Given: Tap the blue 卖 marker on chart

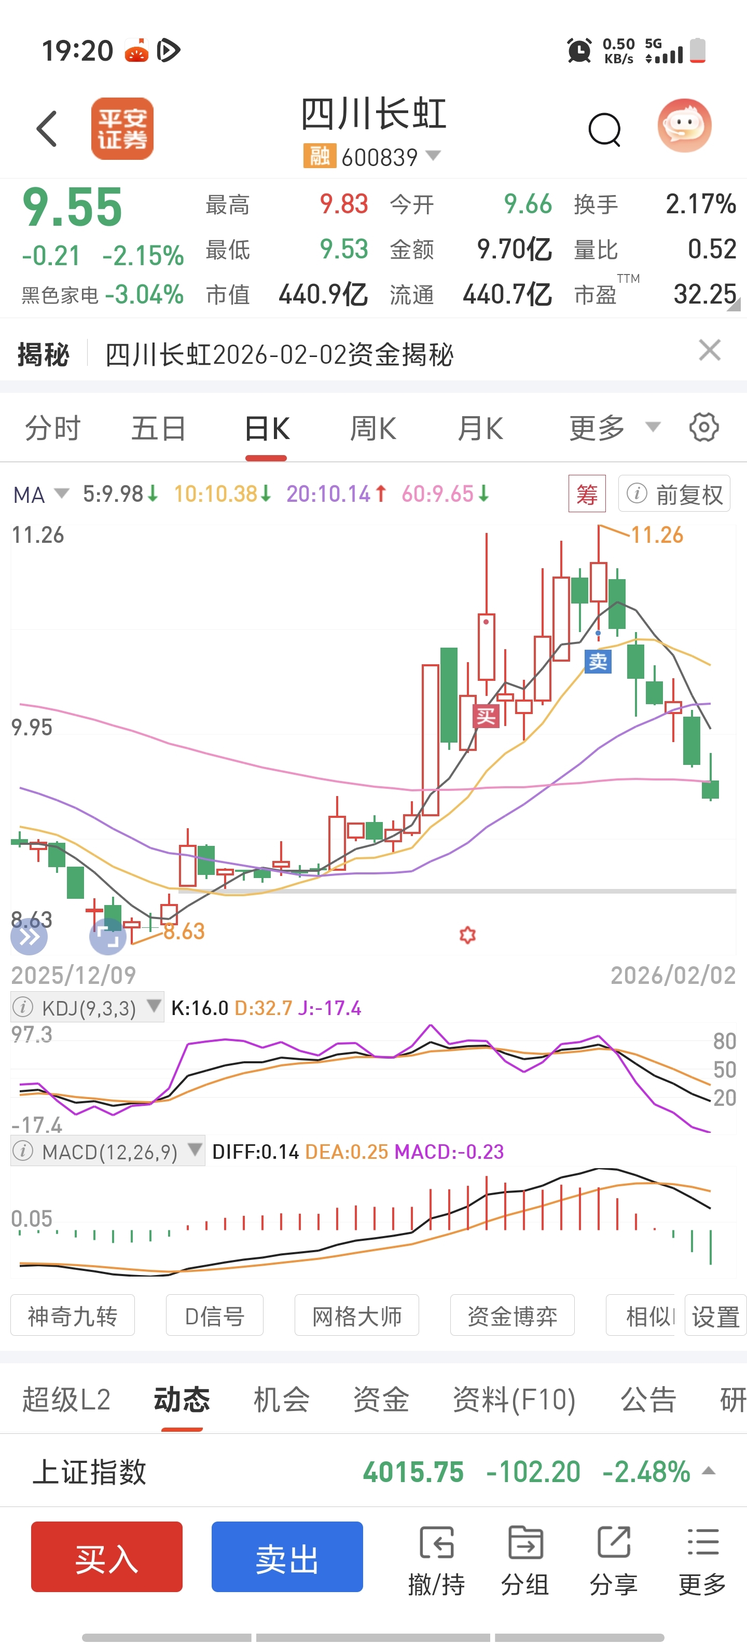Looking at the screenshot, I should [598, 661].
